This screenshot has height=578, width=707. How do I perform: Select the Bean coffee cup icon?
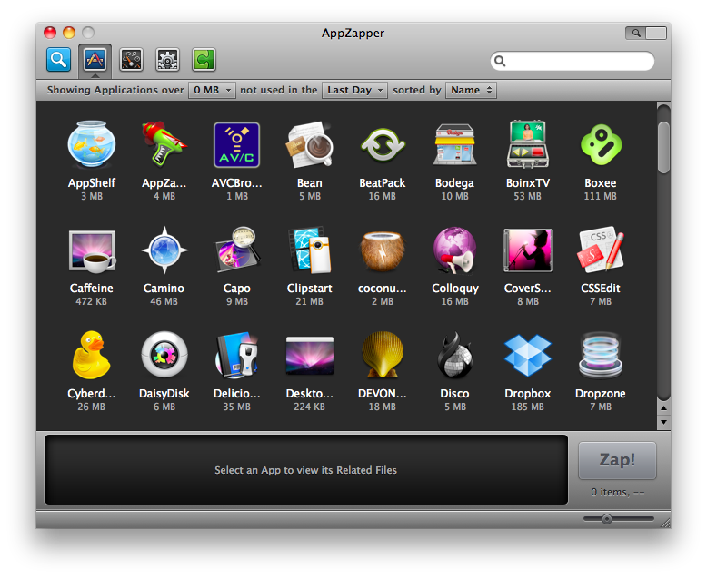[309, 144]
